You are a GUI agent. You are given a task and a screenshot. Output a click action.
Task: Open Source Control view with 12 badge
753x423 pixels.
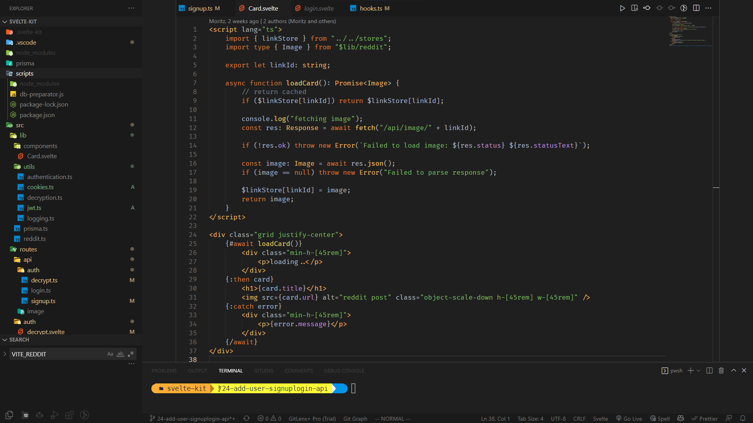(25, 415)
